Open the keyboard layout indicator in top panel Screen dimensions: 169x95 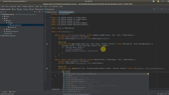(x=163, y=1)
